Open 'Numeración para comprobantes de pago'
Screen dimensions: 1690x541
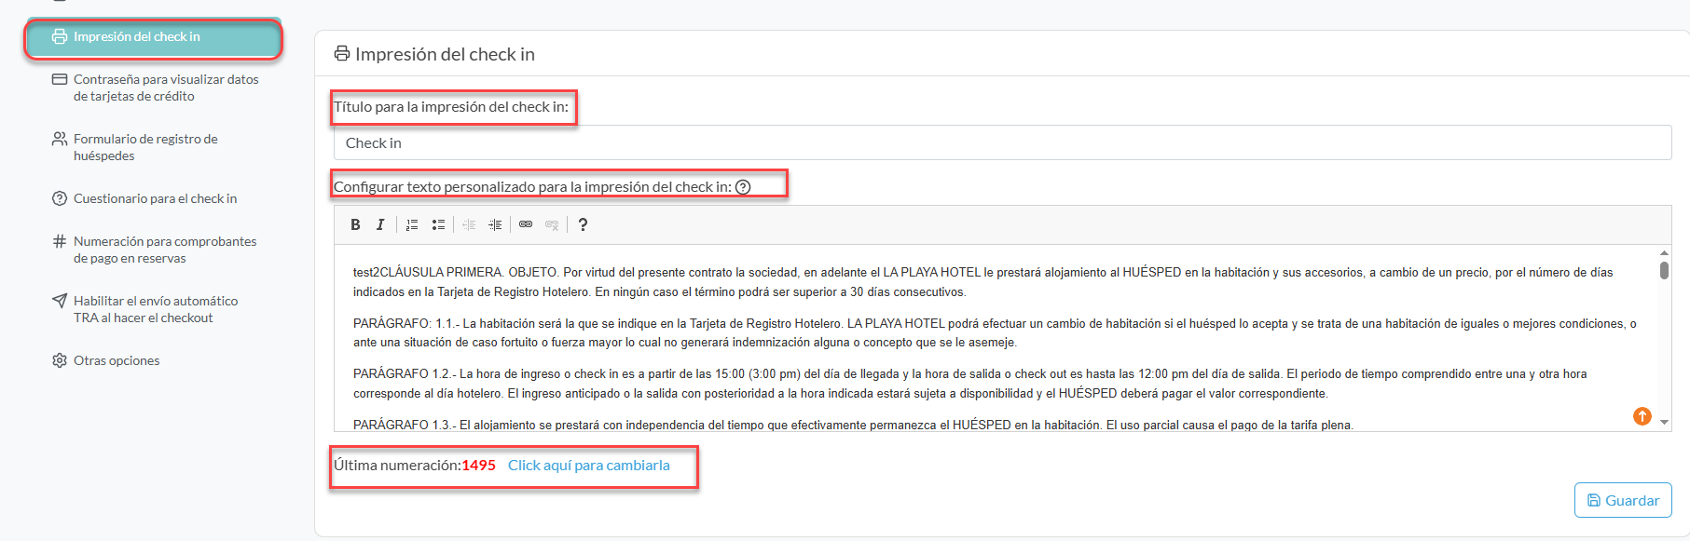[x=164, y=250]
